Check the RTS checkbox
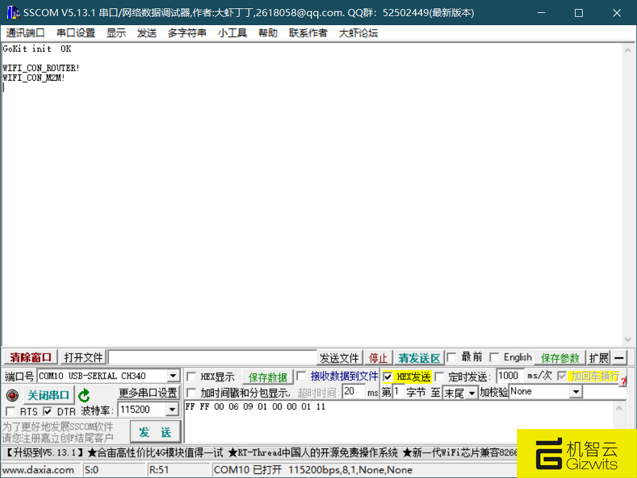637x478 pixels. [x=10, y=411]
